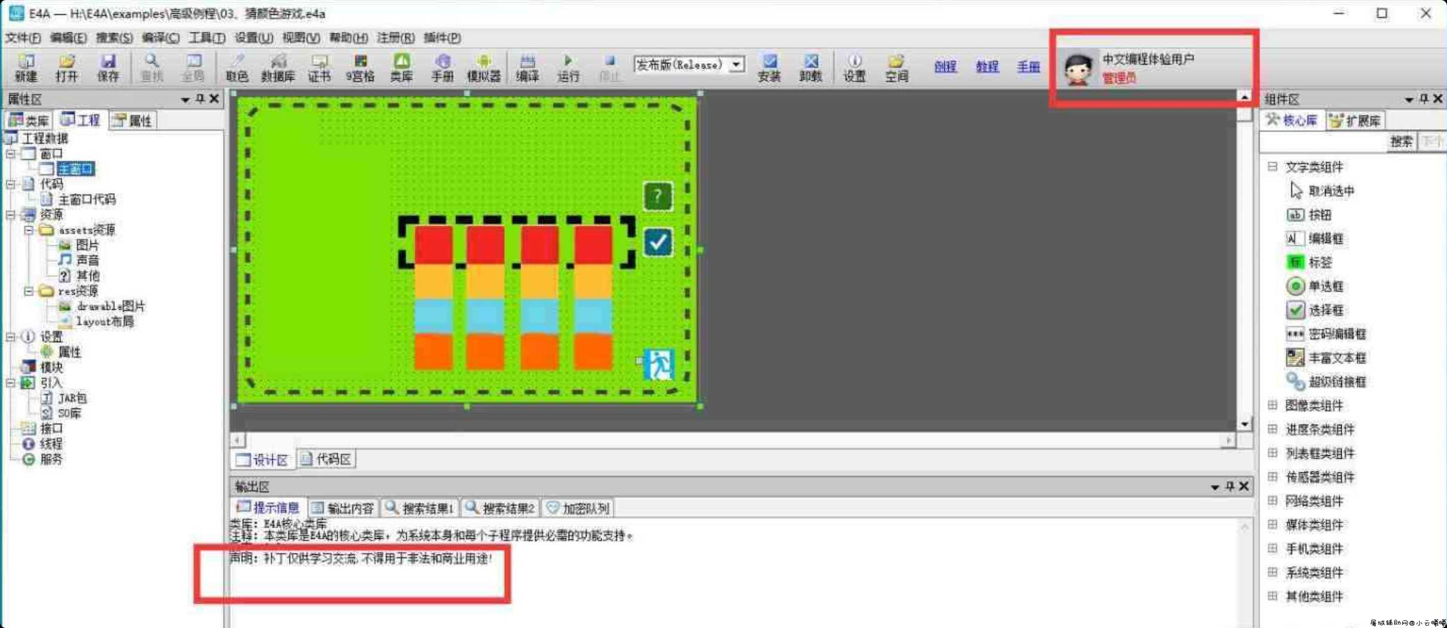The height and width of the screenshot is (628, 1447).
Task: Expand the 图像类组件 group
Action: (1272, 405)
